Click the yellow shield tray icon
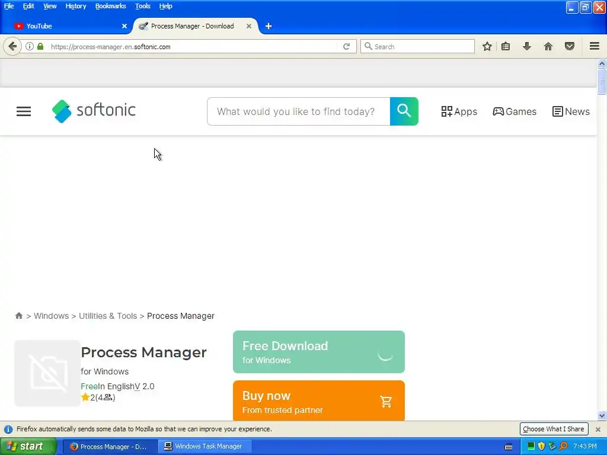607x455 pixels. coord(542,446)
